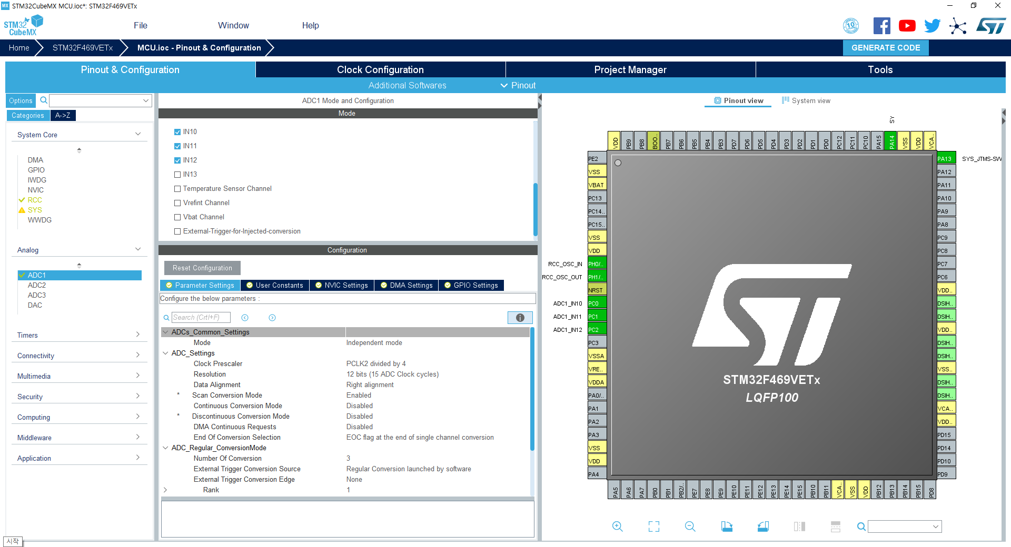Zoom out of the pinout chip view

pyautogui.click(x=690, y=526)
